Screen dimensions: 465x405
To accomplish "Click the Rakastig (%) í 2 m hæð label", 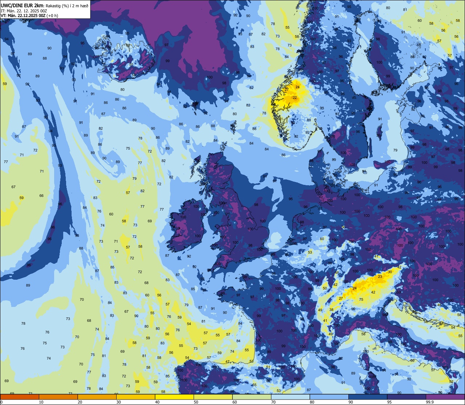I will click(x=67, y=6).
